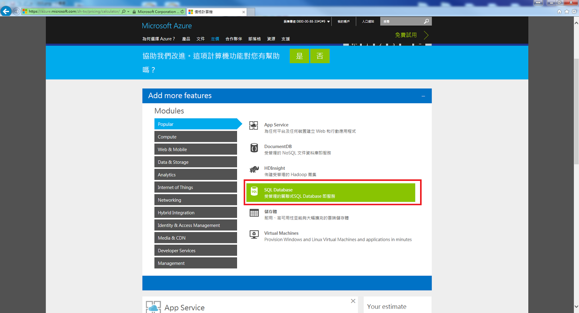The width and height of the screenshot is (579, 313).
Task: Open the 產品 products menu
Action: tap(186, 39)
